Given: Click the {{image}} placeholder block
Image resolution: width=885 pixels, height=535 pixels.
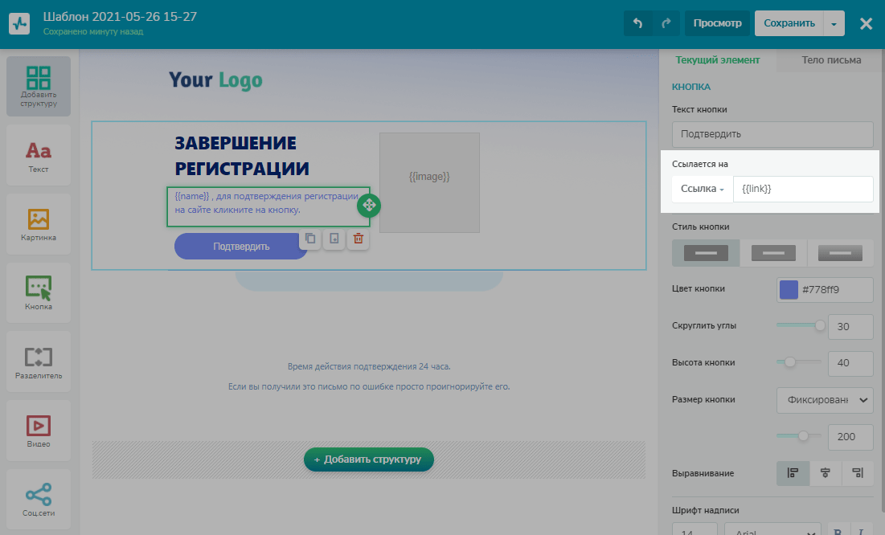Looking at the screenshot, I should [429, 182].
